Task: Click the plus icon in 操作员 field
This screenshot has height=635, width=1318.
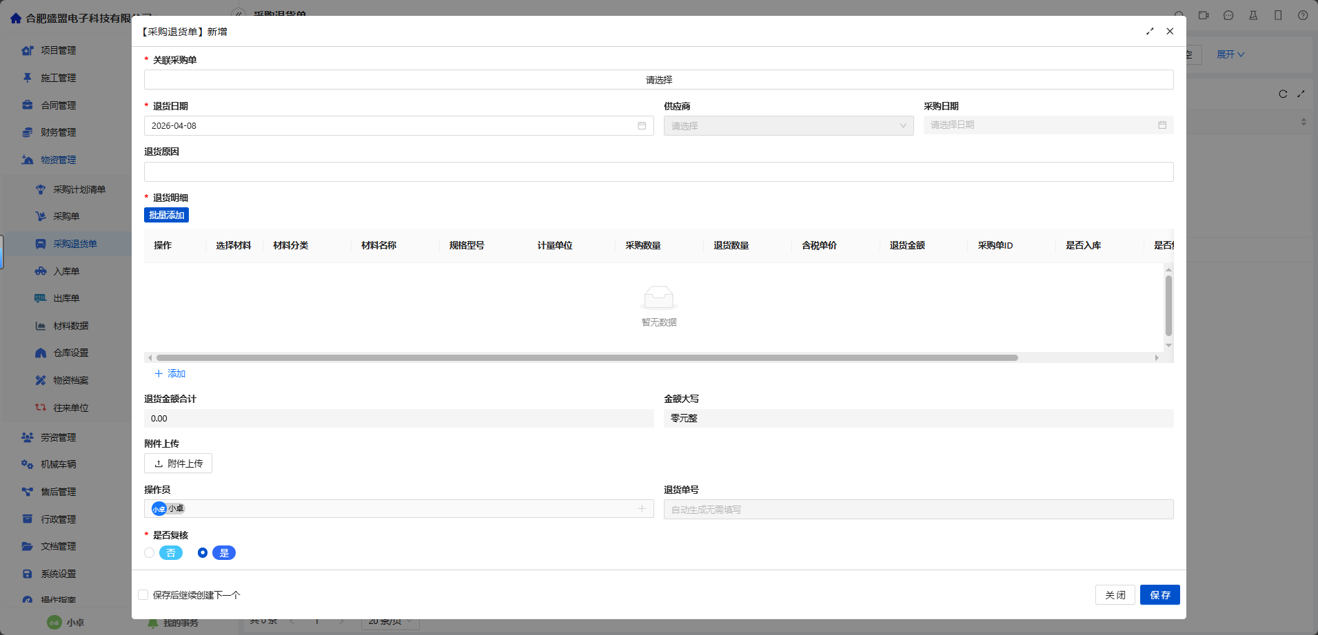Action: 642,509
